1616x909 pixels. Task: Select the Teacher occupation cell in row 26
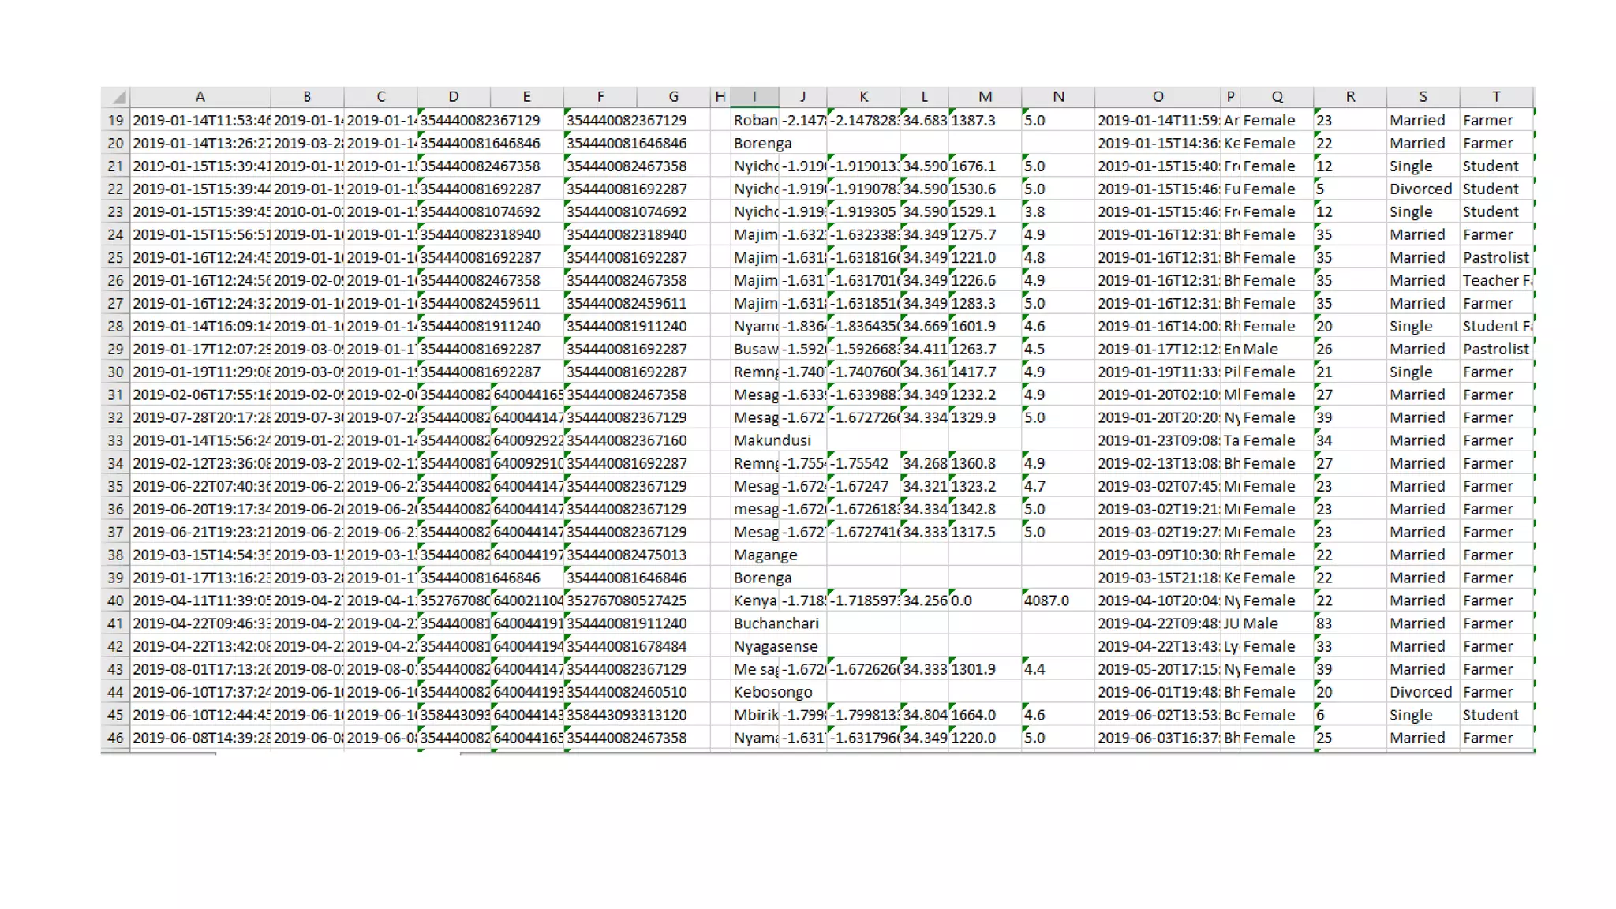(1495, 281)
